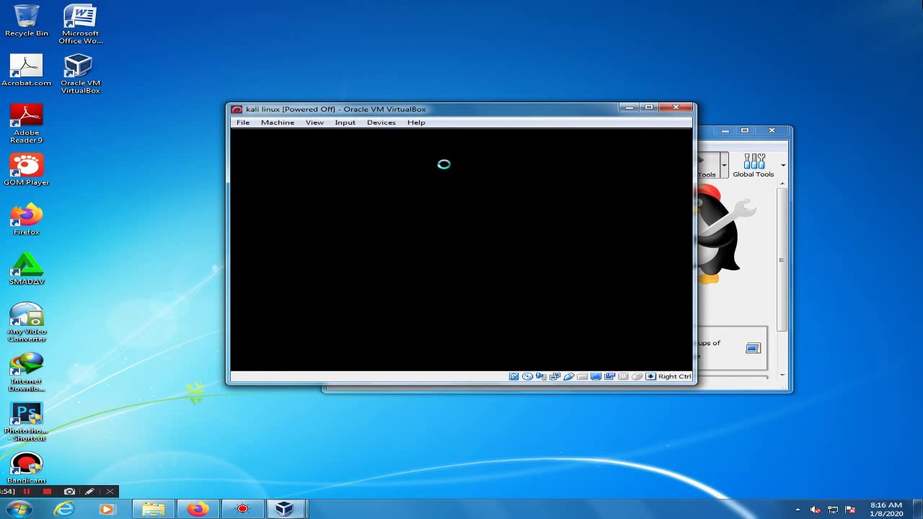Select the SMADAV desktop icon
The width and height of the screenshot is (923, 519).
27,269
